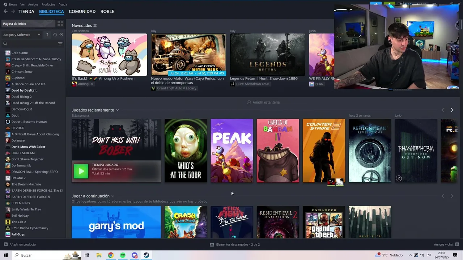The width and height of the screenshot is (463, 260).
Task: Show hidden system tray icons chevron
Action: [x=410, y=255]
